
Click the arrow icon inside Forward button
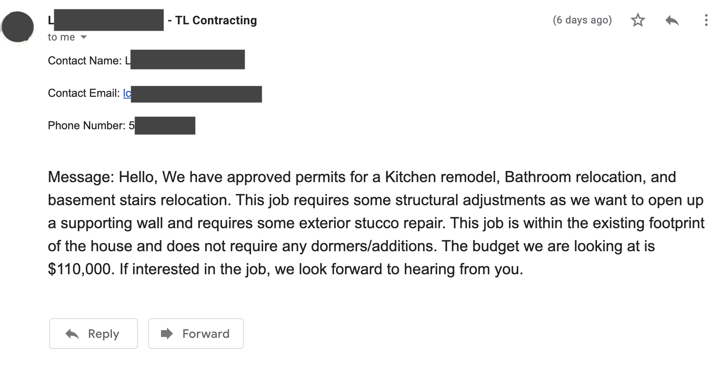coord(167,334)
